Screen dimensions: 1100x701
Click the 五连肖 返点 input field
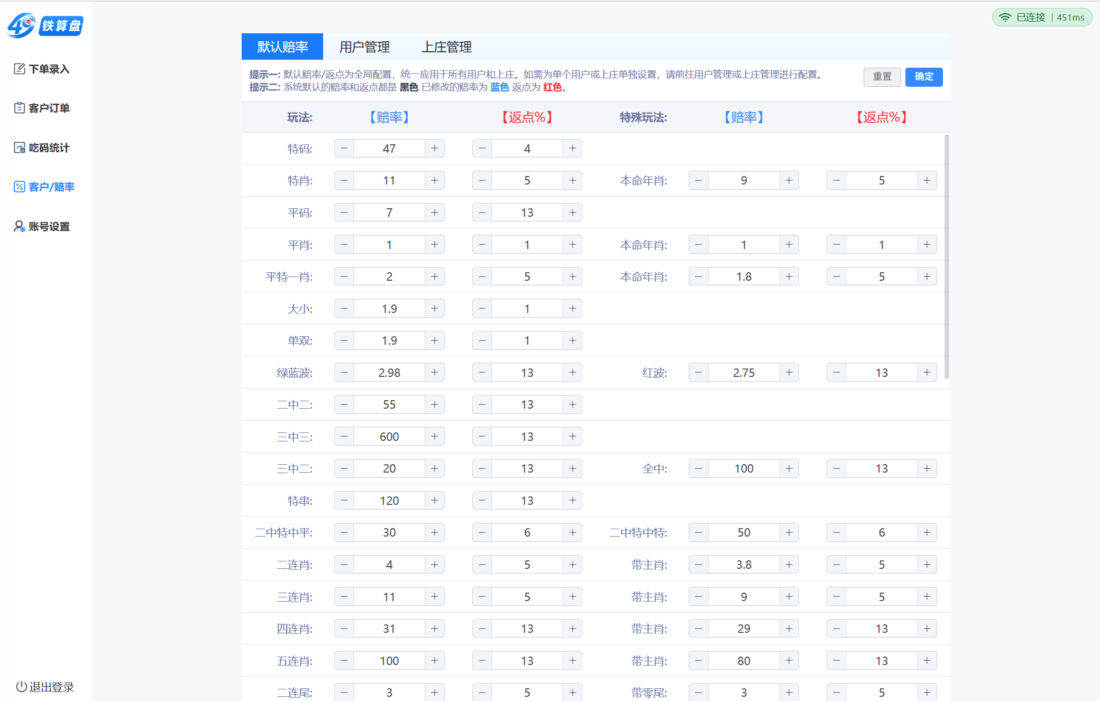(x=527, y=661)
